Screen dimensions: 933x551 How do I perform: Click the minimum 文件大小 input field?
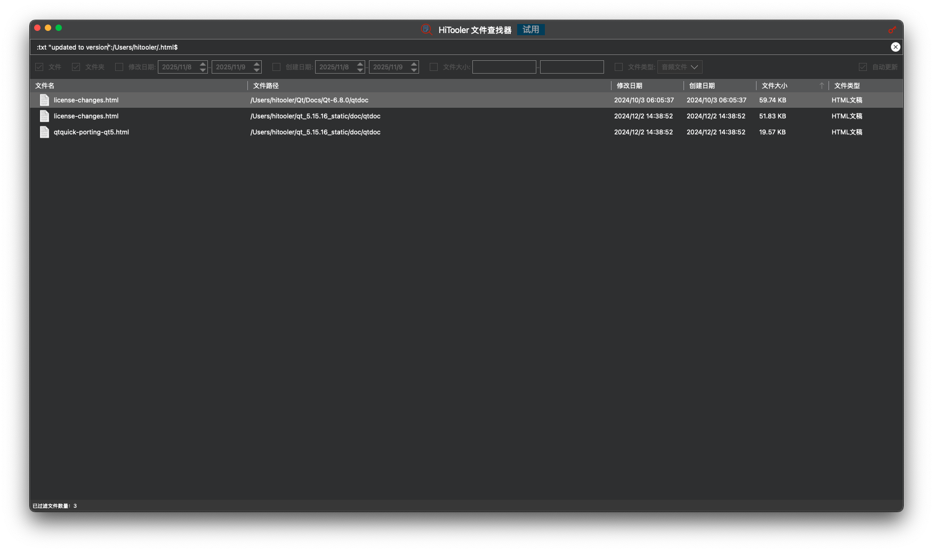[x=504, y=67]
